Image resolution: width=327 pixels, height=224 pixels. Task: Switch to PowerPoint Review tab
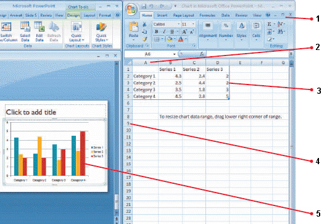pyautogui.click(x=46, y=15)
